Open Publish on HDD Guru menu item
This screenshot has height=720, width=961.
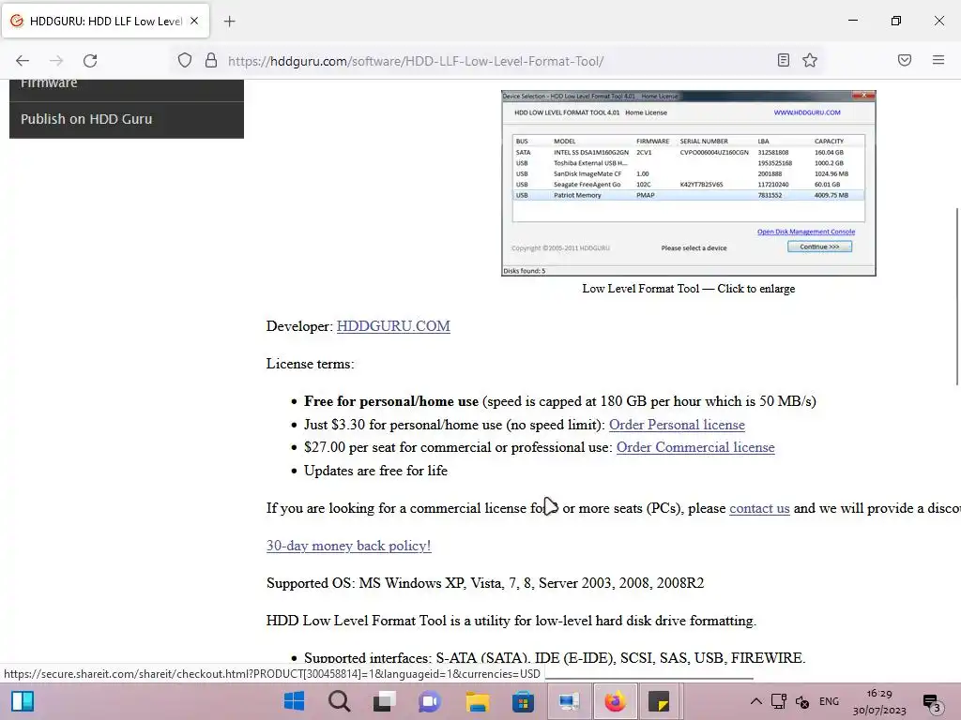[127, 119]
